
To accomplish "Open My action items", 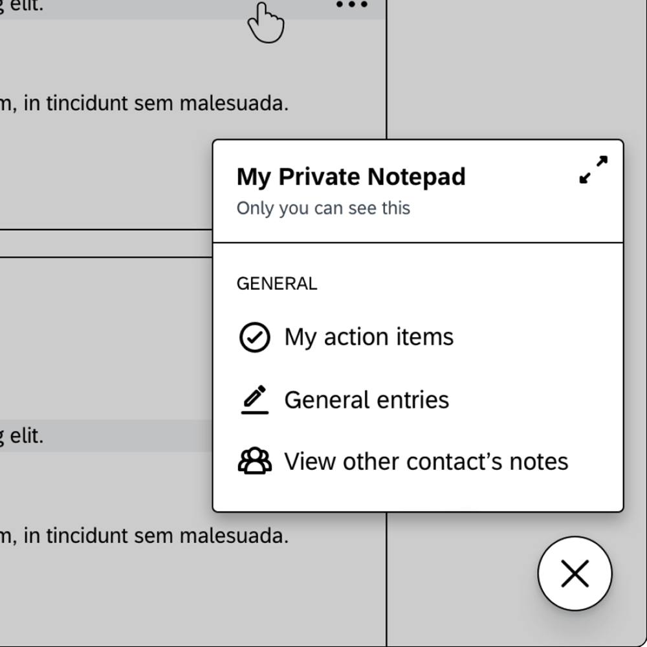I will [x=369, y=337].
